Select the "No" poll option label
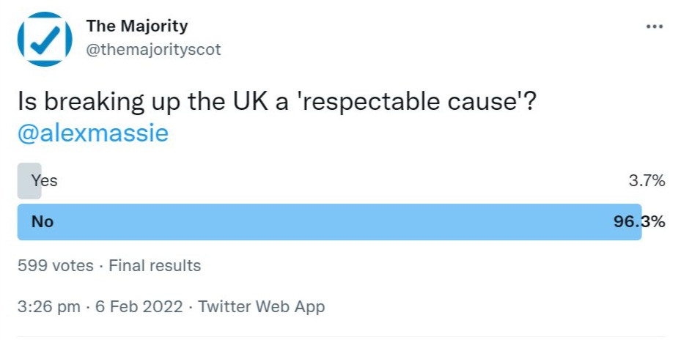The image size is (681, 340). (43, 221)
